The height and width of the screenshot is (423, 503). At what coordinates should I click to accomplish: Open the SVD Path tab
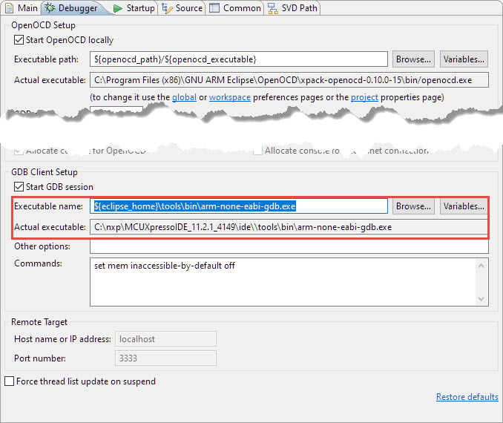[295, 8]
